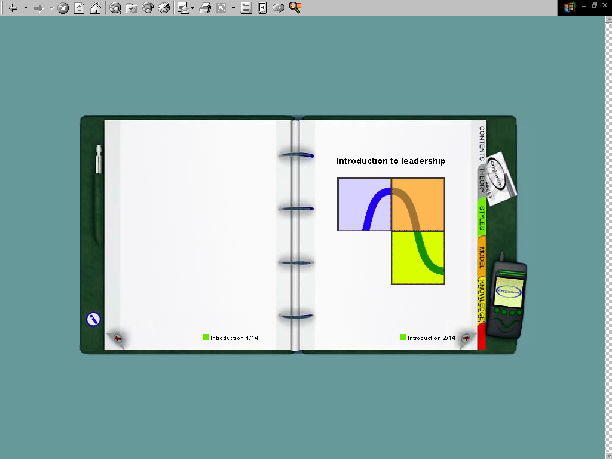Open the Favorites folder icon
This screenshot has width=612, height=459.
131,8
